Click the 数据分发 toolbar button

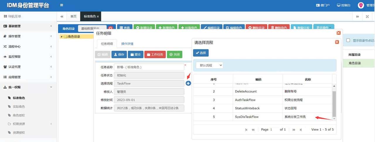point(301,28)
